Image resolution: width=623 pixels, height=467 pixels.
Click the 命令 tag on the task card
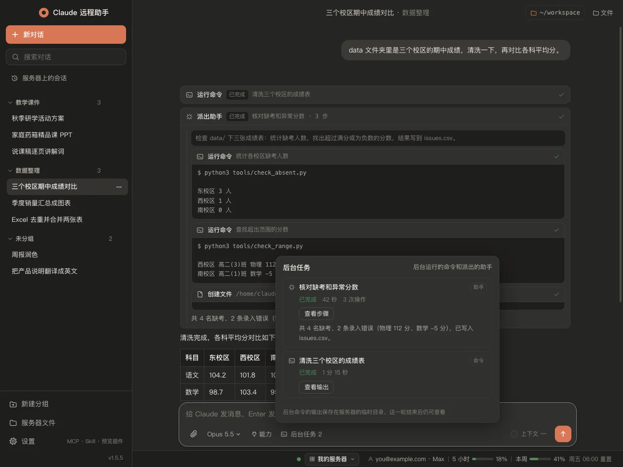point(478,360)
